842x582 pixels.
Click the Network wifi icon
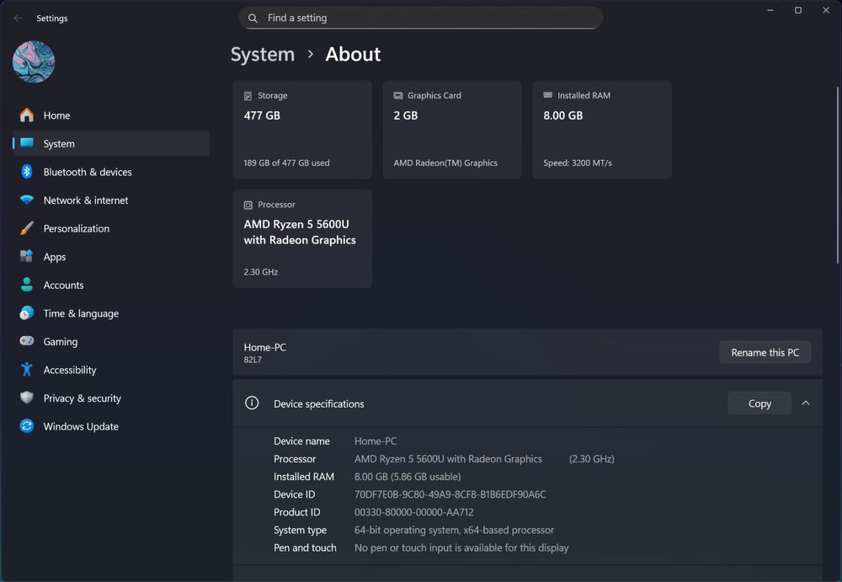tap(26, 200)
